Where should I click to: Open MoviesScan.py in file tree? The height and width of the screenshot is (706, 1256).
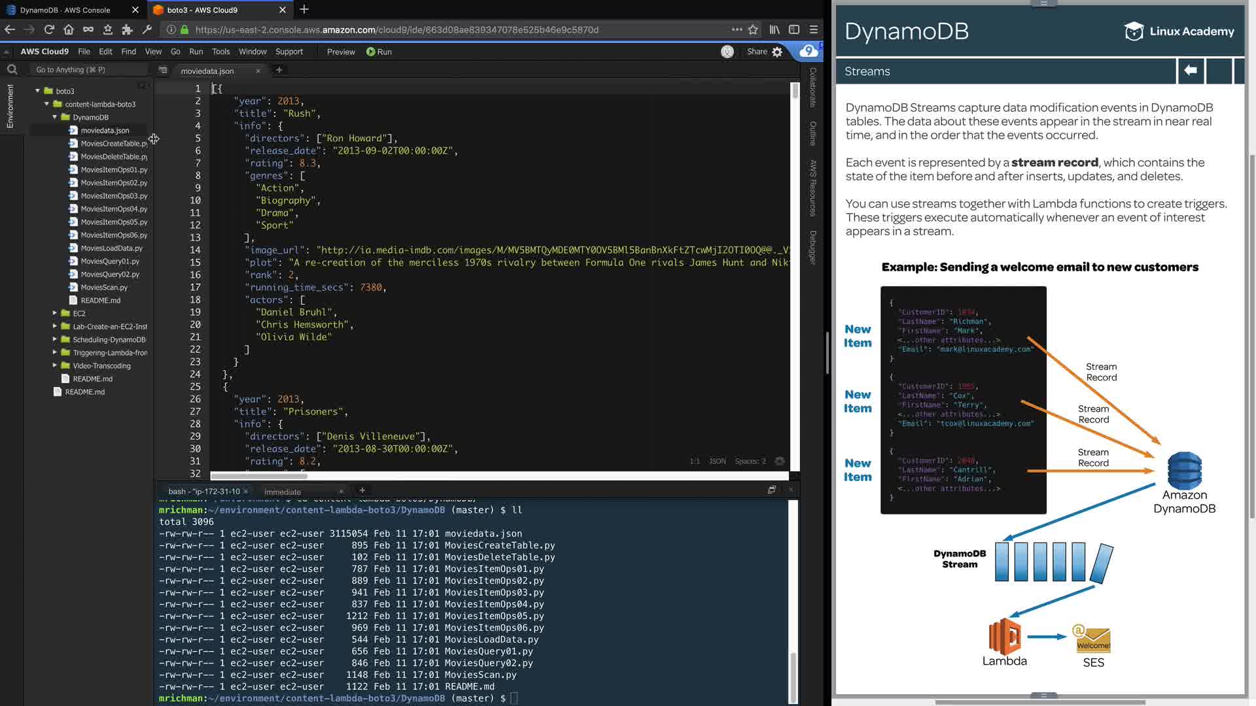click(x=104, y=287)
